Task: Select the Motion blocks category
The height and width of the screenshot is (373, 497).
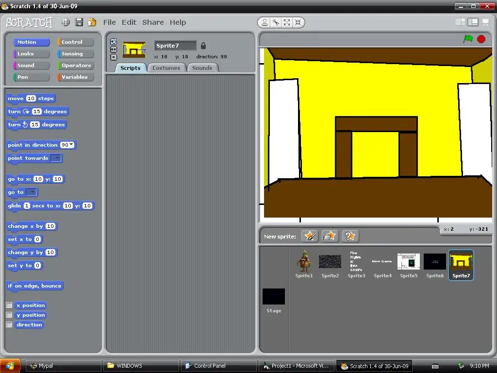Action: coord(32,42)
